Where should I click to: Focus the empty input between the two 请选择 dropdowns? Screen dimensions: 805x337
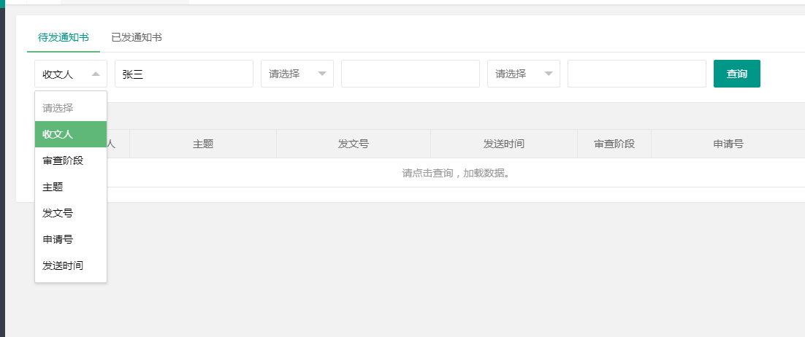coord(410,74)
